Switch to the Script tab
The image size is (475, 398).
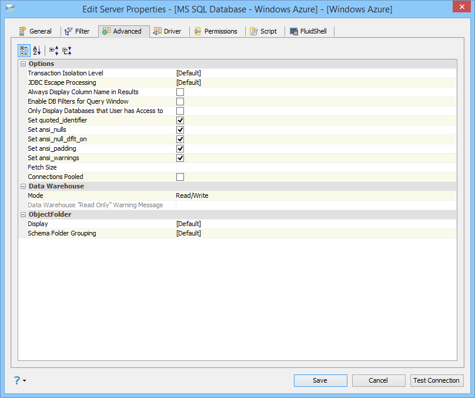tap(263, 31)
